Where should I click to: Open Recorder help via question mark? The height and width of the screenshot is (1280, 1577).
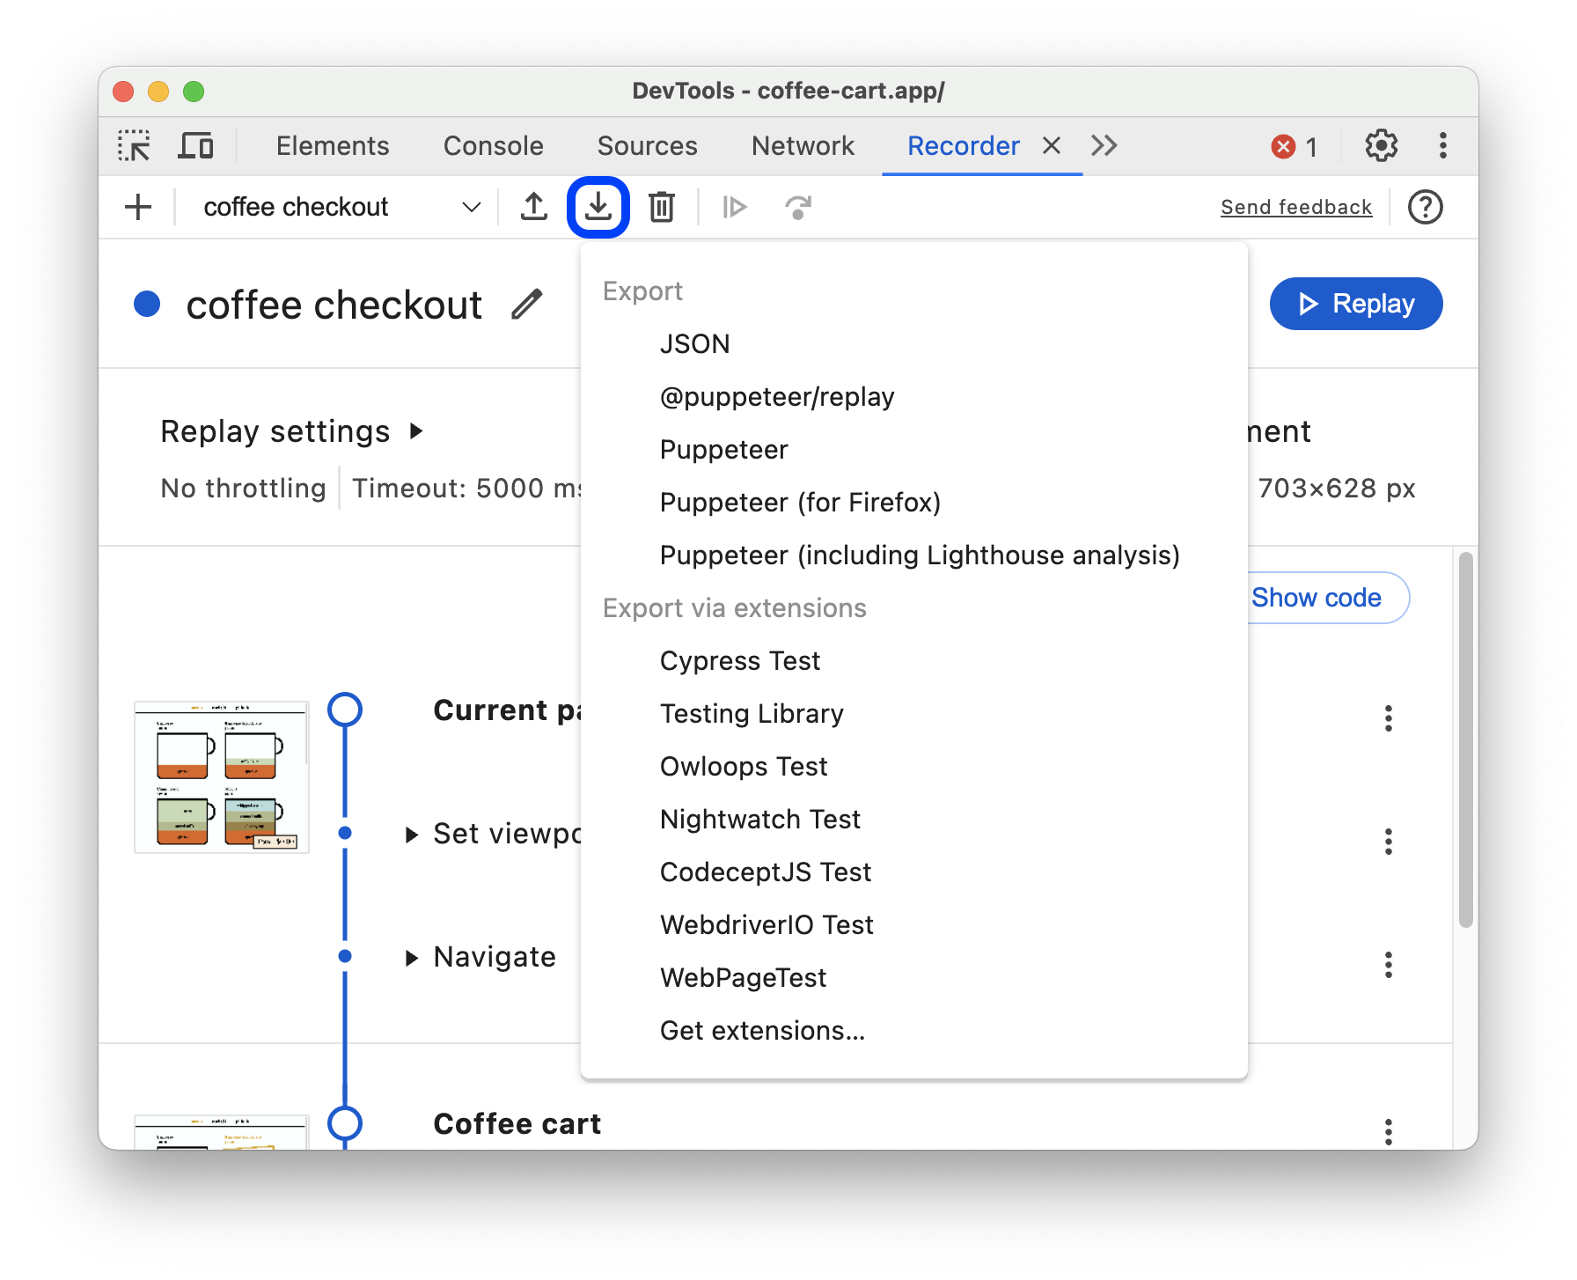(1425, 207)
